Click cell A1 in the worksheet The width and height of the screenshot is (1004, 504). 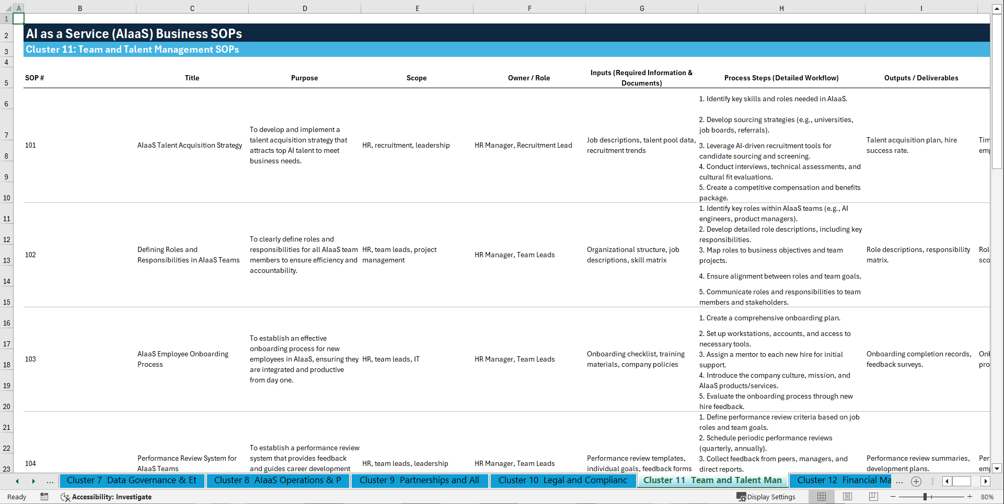tap(18, 18)
